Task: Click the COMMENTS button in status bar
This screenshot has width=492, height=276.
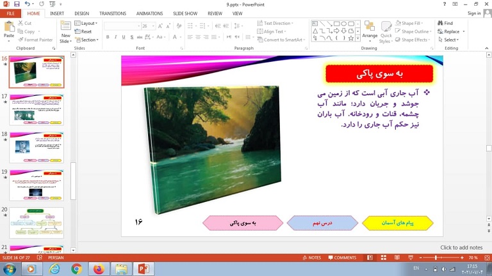Action: coord(341,257)
